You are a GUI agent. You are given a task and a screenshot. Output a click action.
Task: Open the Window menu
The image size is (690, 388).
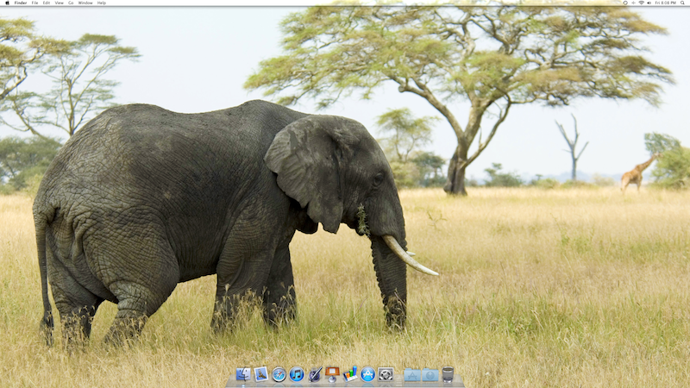click(85, 3)
